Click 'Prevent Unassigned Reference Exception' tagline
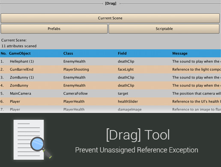Image resolution: width=221 pixels, height=167 pixels. click(137, 150)
